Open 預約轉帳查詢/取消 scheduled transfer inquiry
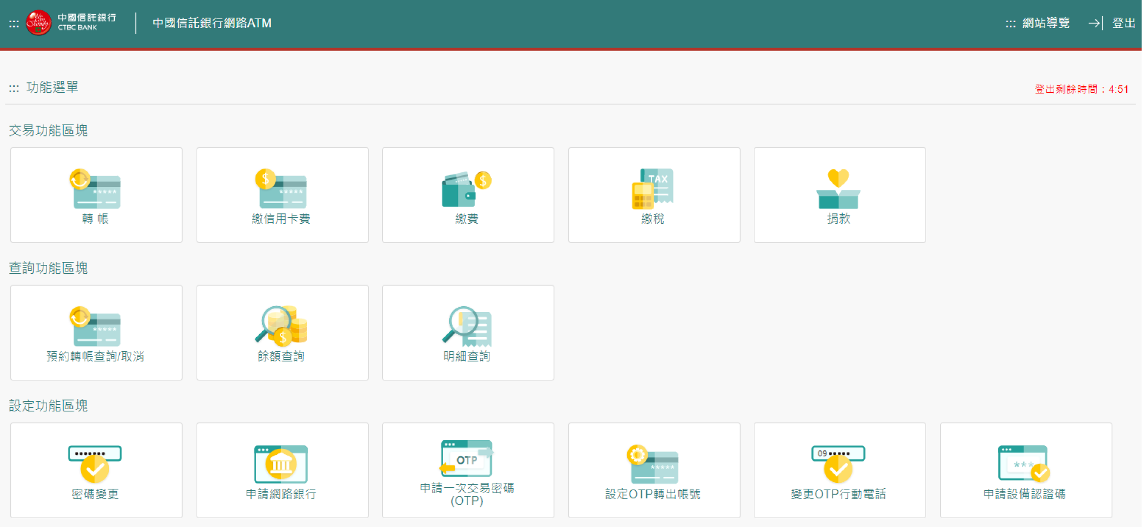The height and width of the screenshot is (527, 1142). pos(96,332)
